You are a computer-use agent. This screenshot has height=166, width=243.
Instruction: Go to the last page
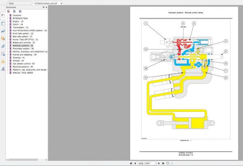point(163,163)
